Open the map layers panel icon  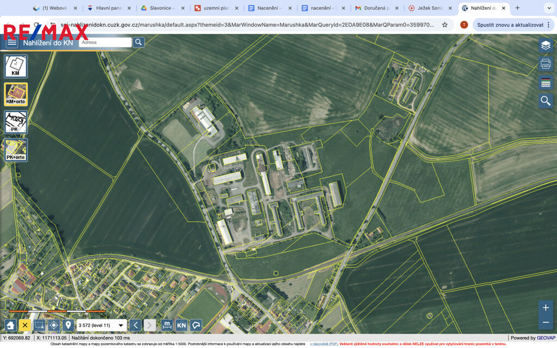coord(546,46)
